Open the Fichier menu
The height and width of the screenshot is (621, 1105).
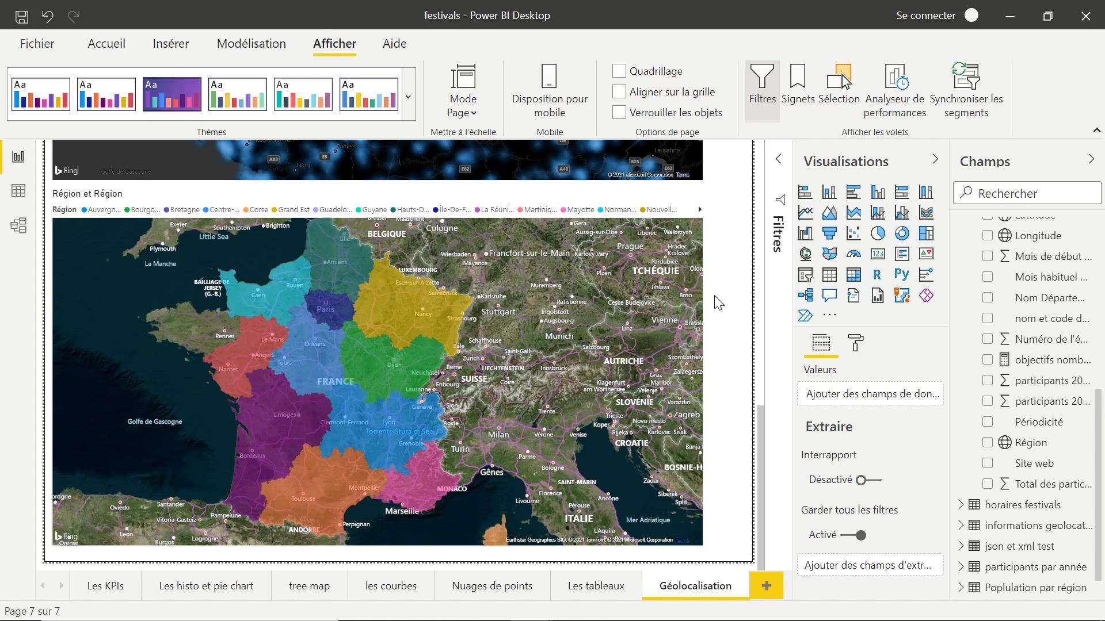click(37, 44)
